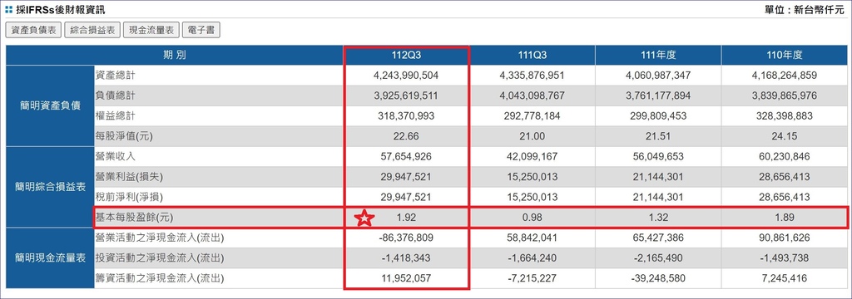Select the 112Q3 column header
852x299 pixels.
point(407,56)
